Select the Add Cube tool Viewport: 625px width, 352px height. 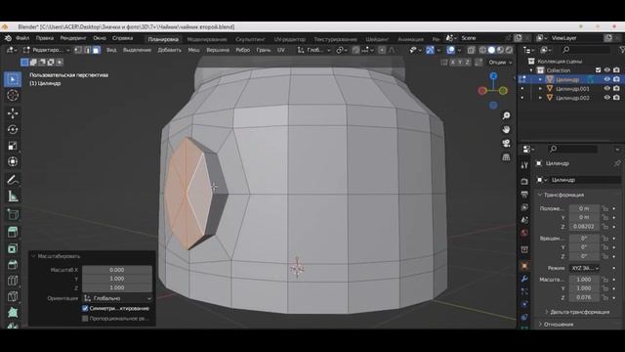pos(13,214)
